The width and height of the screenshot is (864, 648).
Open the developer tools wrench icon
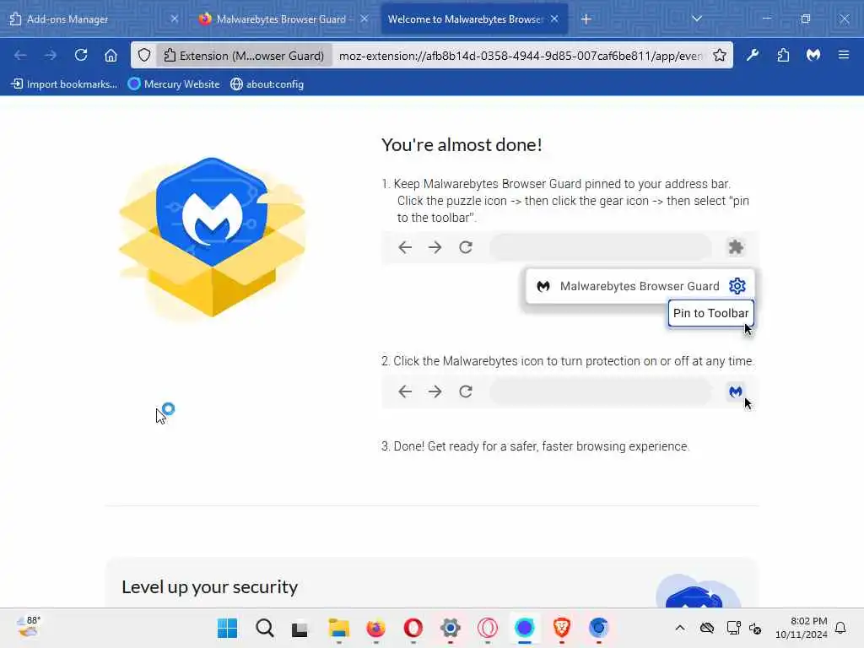753,55
